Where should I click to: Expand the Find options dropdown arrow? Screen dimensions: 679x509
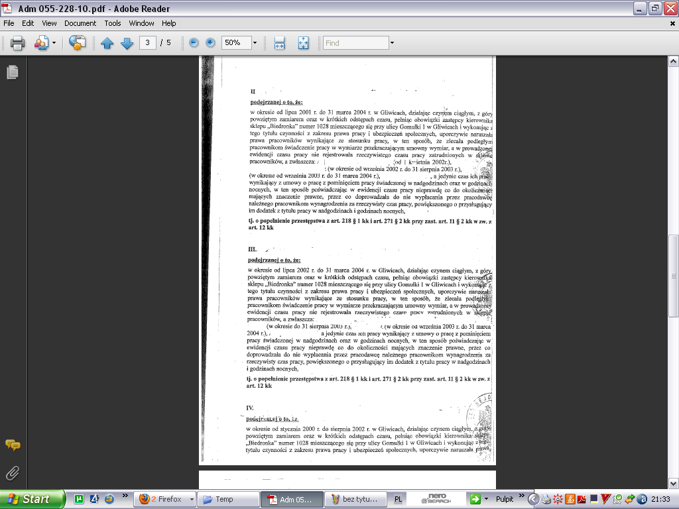click(x=393, y=43)
